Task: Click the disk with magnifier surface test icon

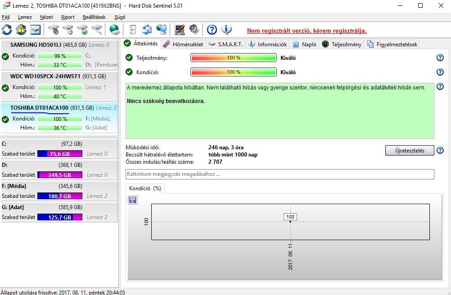Action: click(x=97, y=30)
